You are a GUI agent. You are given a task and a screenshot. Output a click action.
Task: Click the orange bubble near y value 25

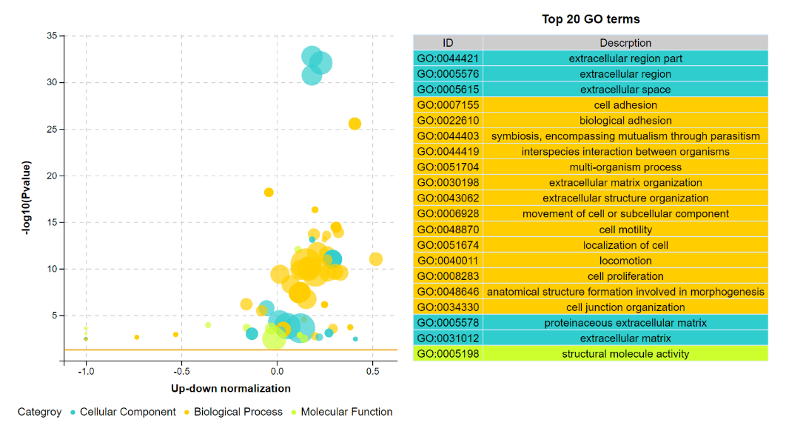click(x=355, y=124)
